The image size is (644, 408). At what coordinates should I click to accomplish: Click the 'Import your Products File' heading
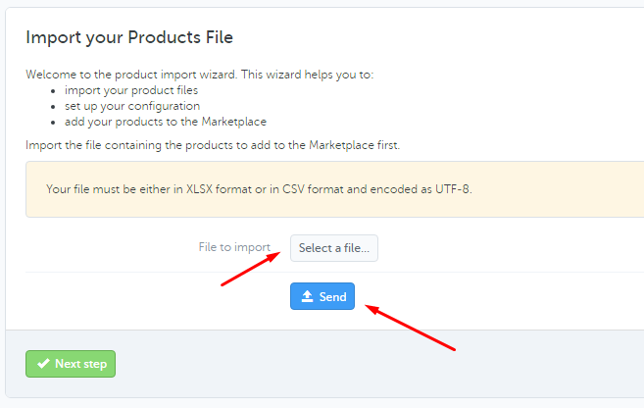(x=129, y=37)
